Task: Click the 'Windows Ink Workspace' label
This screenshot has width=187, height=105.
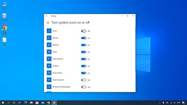Action: [61, 87]
